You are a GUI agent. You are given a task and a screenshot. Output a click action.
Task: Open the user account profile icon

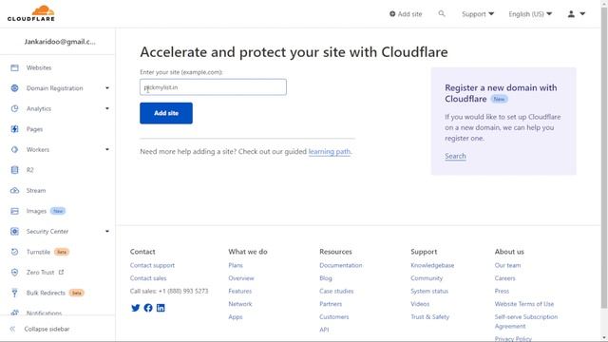[x=571, y=14]
